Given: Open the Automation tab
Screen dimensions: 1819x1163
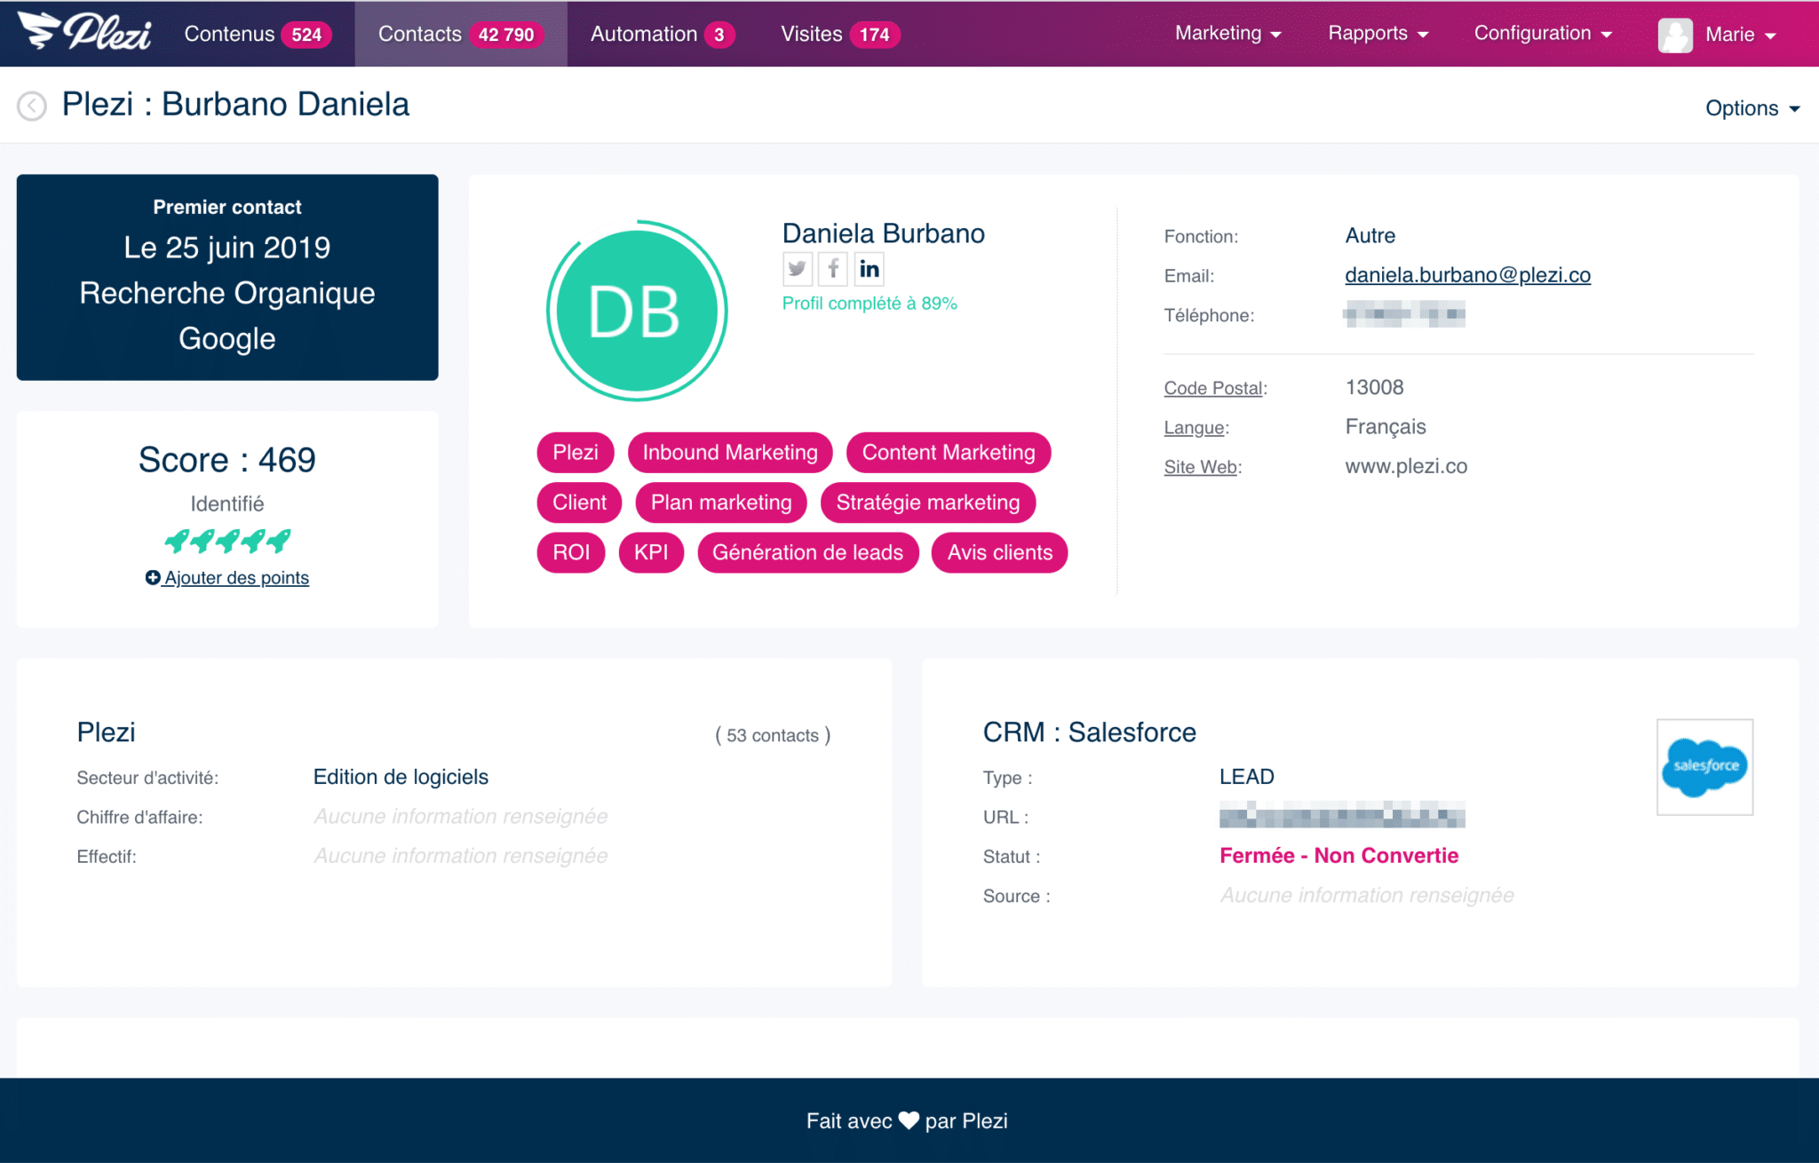Looking at the screenshot, I should pos(662,34).
